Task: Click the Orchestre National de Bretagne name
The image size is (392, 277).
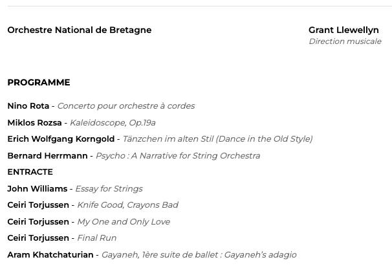Action: 79,30
